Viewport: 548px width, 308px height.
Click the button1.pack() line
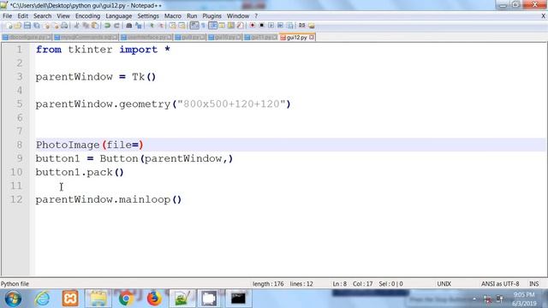[80, 172]
